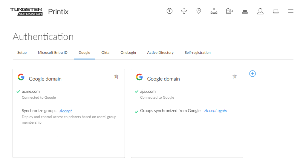Open the network hierarchy icon

click(x=214, y=11)
